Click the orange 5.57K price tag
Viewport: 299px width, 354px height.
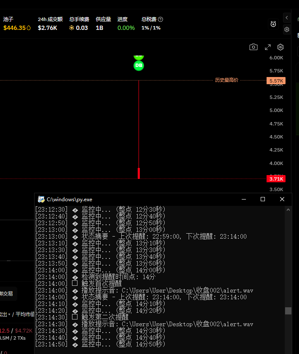pyautogui.click(x=276, y=80)
